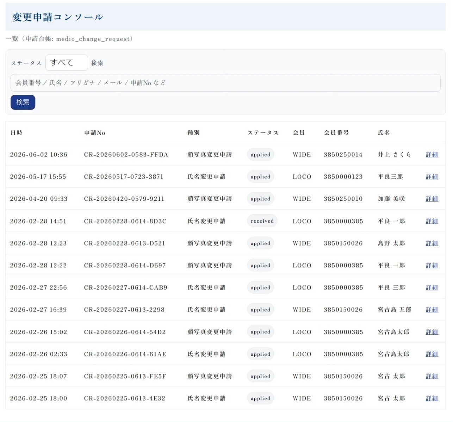Click the blue 検索 button

[23, 102]
